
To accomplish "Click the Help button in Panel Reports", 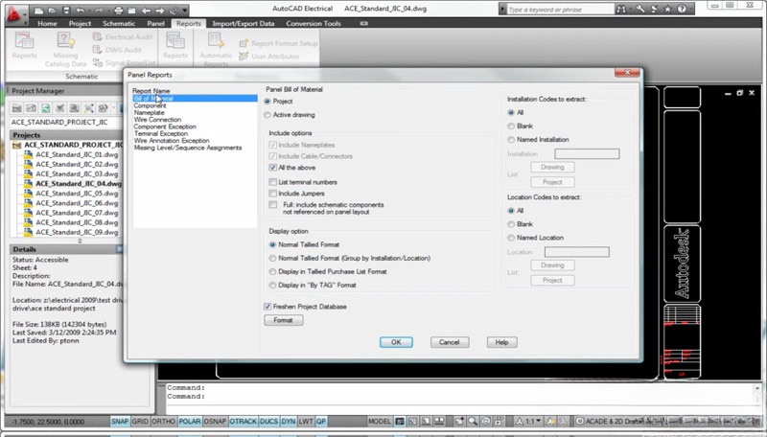I will point(501,342).
